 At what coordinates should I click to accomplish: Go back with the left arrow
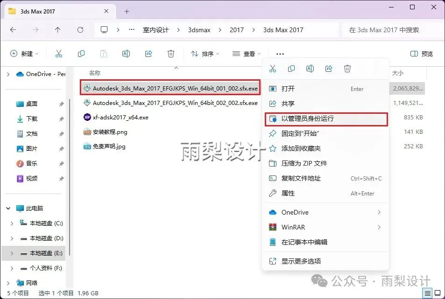pos(13,30)
